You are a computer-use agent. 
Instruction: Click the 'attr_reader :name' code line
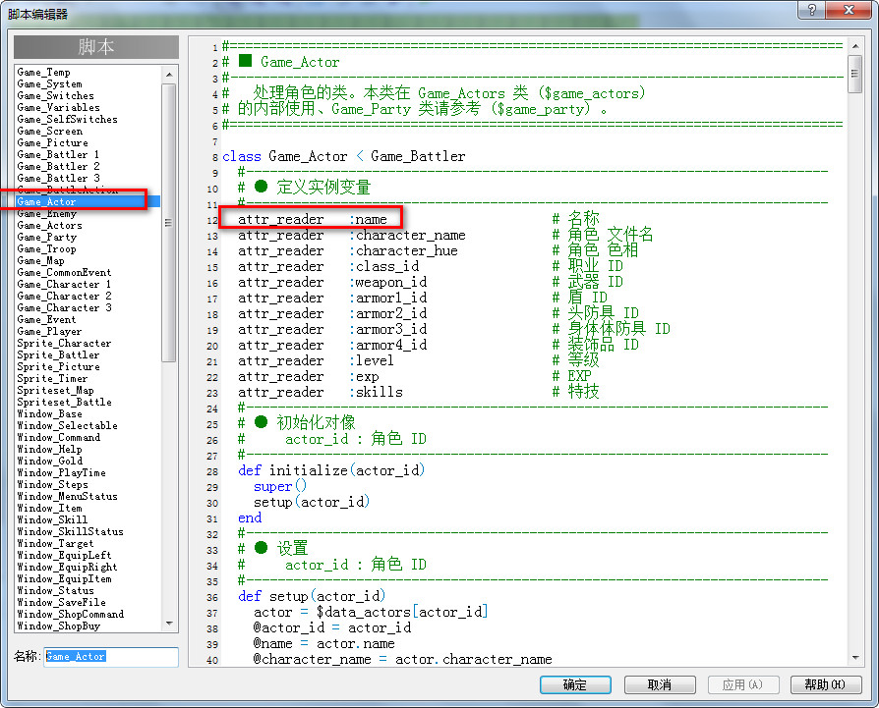coord(313,219)
